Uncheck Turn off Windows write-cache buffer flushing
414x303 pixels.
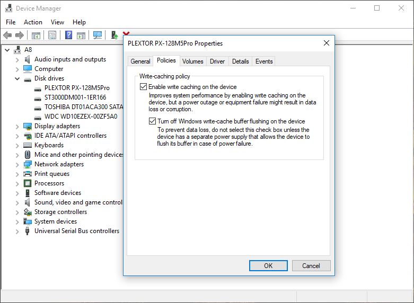pos(152,121)
